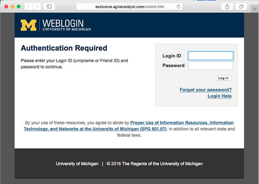The height and width of the screenshot is (184, 259).
Task: Click the Password text field
Action: 211,66
